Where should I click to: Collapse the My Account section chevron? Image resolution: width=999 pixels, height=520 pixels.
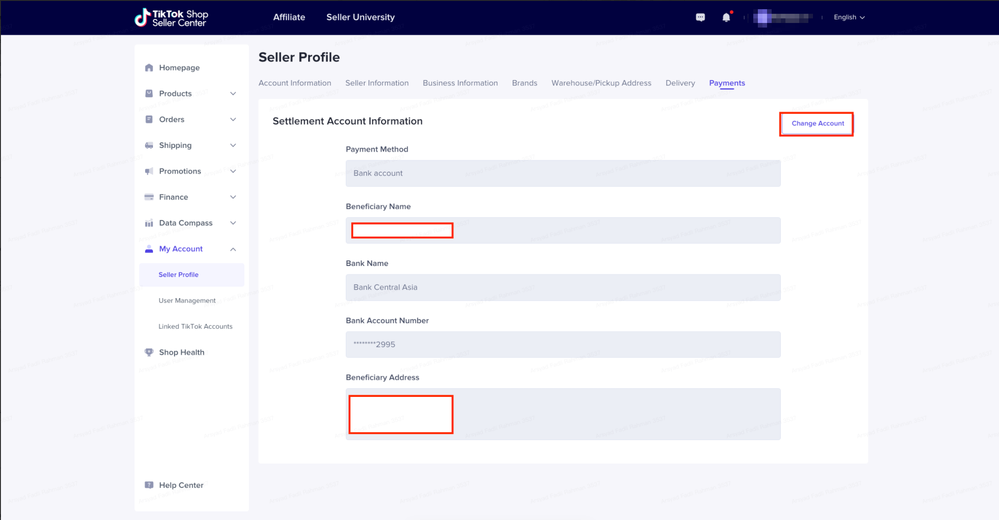(233, 249)
